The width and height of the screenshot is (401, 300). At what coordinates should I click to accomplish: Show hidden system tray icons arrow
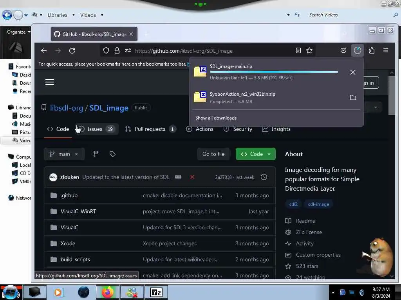tap(333, 293)
